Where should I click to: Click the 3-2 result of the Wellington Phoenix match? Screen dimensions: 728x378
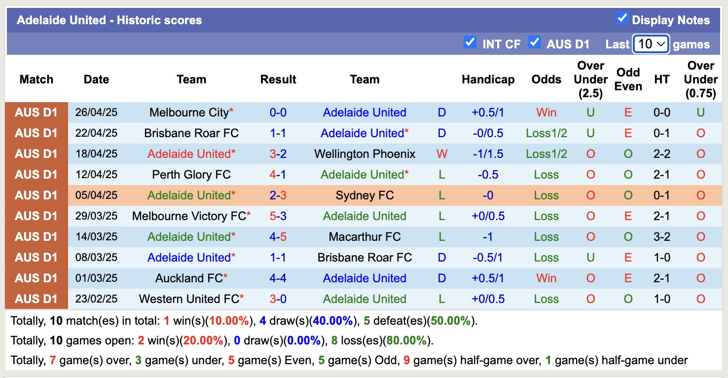278,153
